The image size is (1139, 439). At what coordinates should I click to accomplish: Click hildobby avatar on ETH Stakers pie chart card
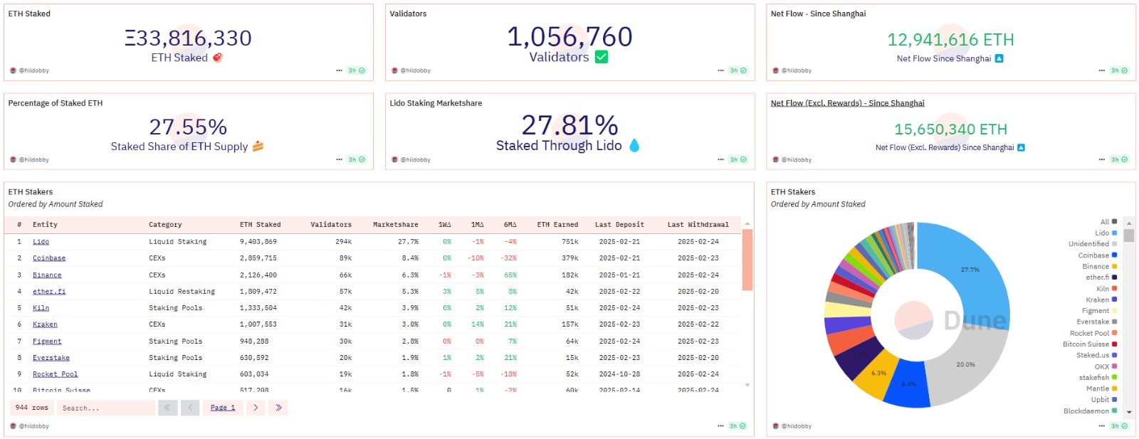(x=776, y=426)
